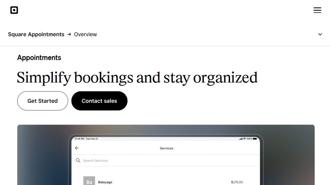
Task: Go back with the Services arrow icon
Action: 77,148
